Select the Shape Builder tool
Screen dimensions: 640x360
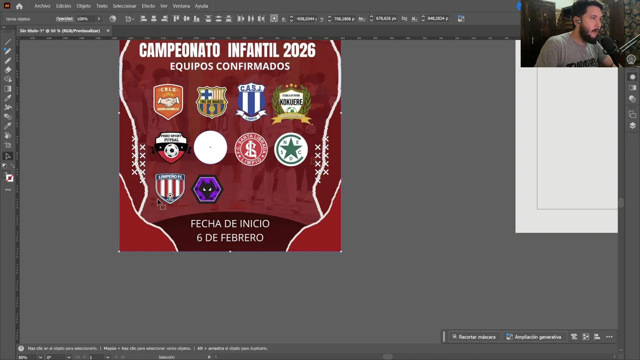(x=7, y=79)
